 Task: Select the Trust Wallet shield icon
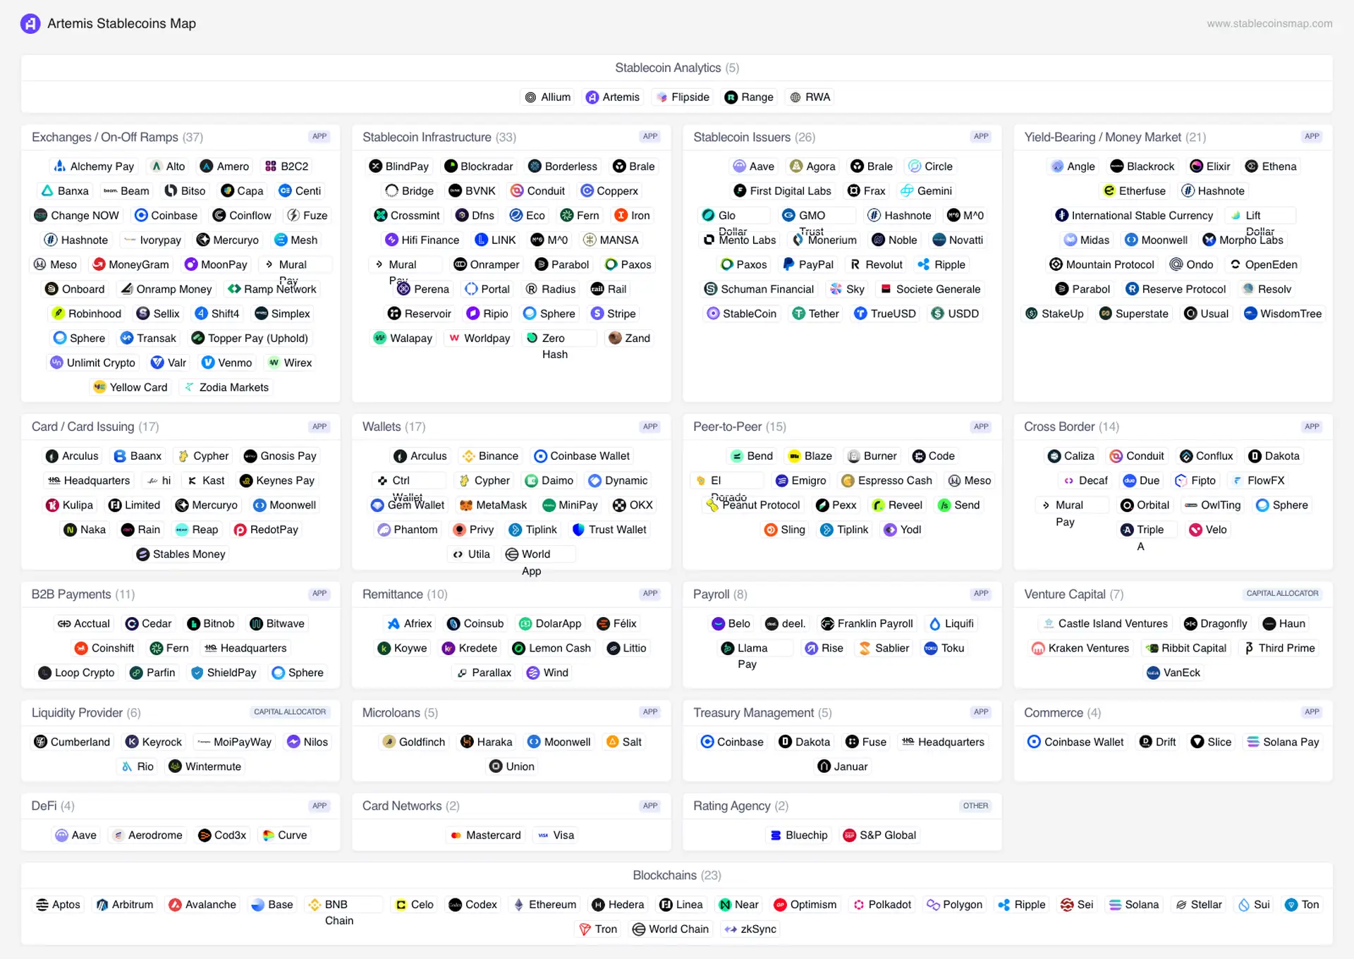[x=578, y=530]
